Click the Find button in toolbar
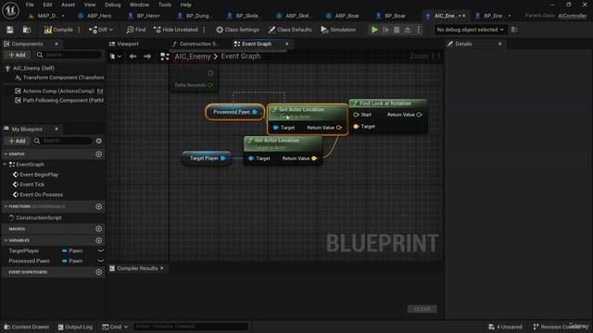593x333 pixels. coord(136,30)
